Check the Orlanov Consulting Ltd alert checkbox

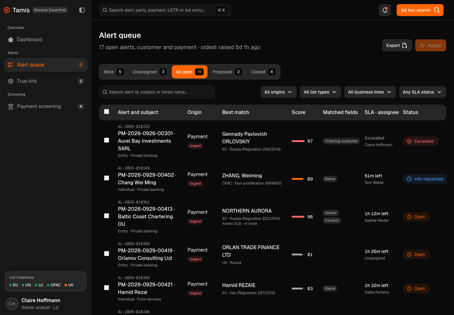click(107, 254)
